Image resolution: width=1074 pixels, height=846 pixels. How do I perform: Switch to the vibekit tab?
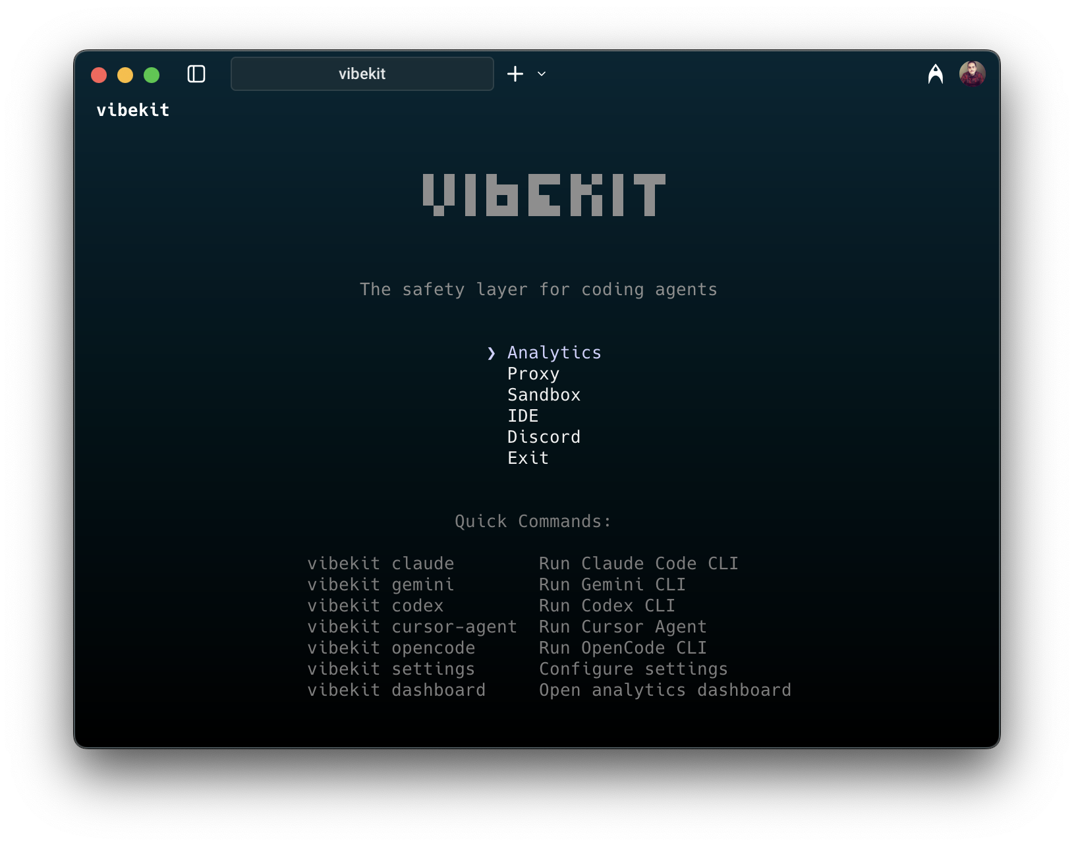[x=362, y=74]
